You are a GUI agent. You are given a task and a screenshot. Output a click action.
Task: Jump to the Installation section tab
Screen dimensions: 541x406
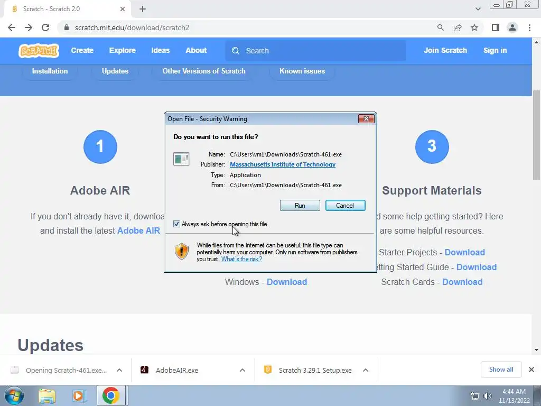coord(50,71)
